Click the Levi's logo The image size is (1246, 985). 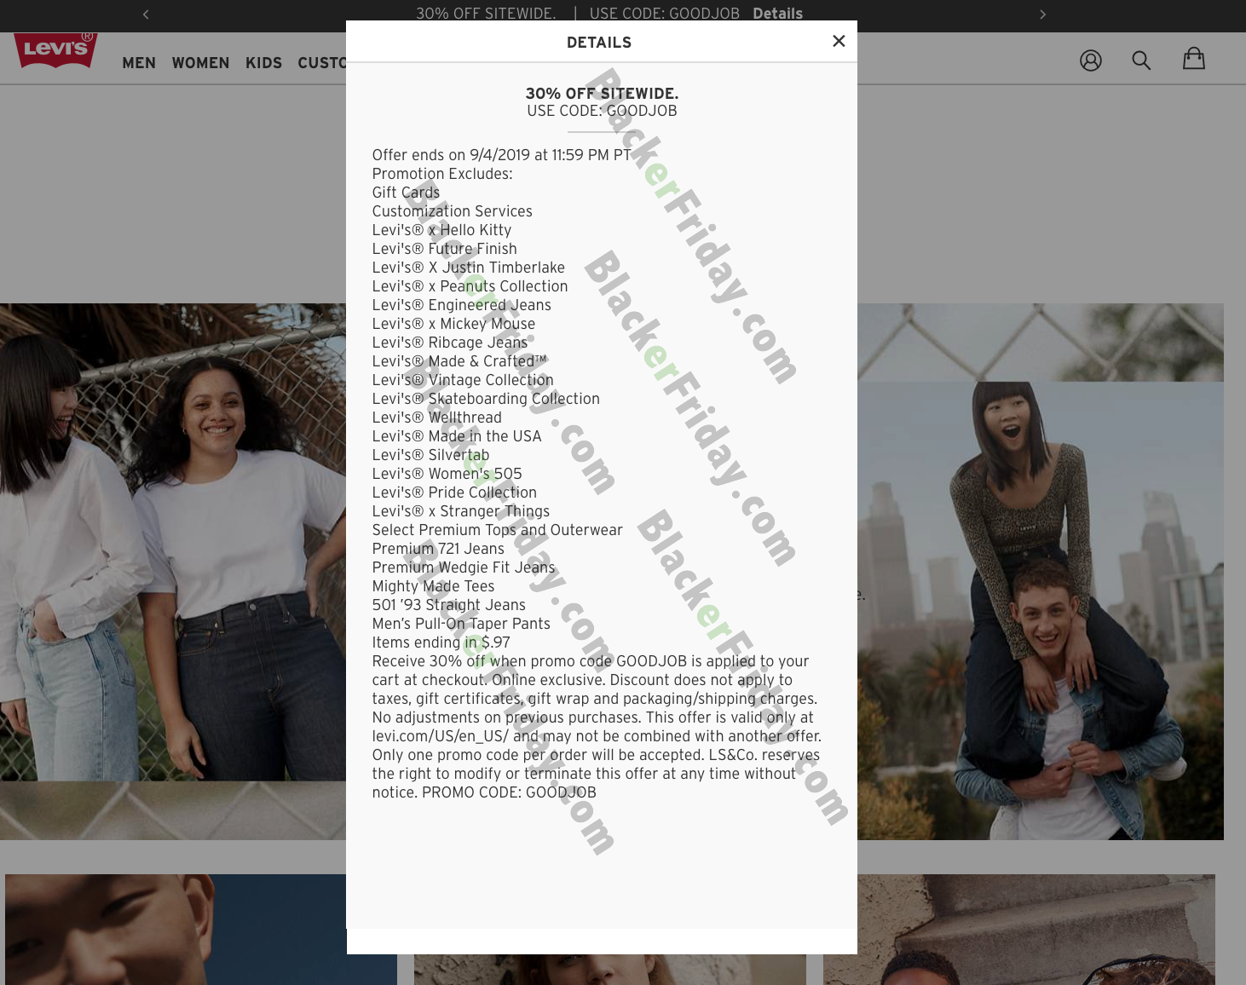[x=55, y=50]
